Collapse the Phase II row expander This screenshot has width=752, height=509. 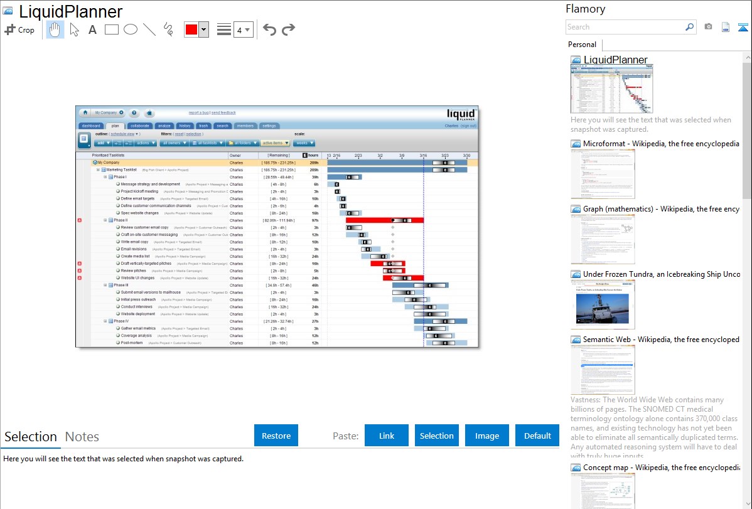click(x=105, y=220)
